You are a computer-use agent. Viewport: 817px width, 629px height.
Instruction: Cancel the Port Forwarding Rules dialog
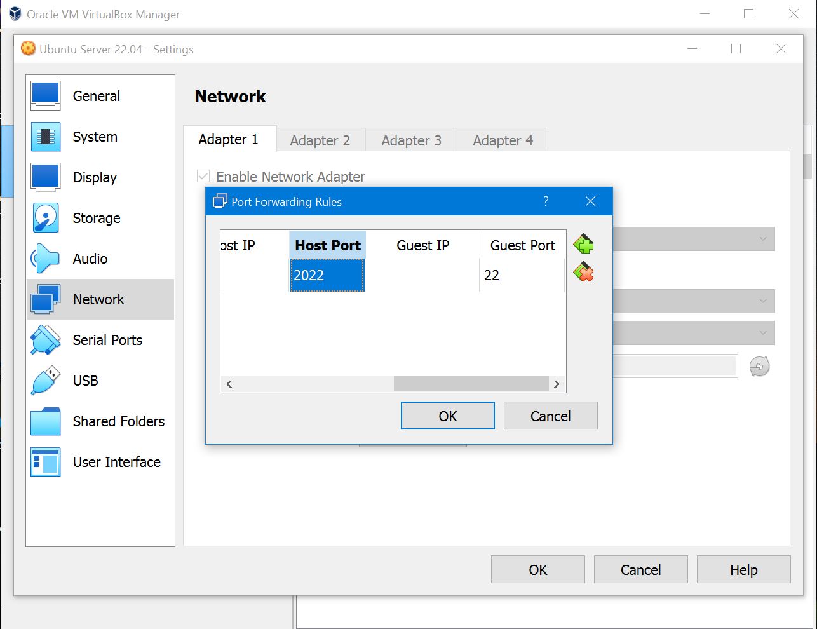tap(551, 416)
